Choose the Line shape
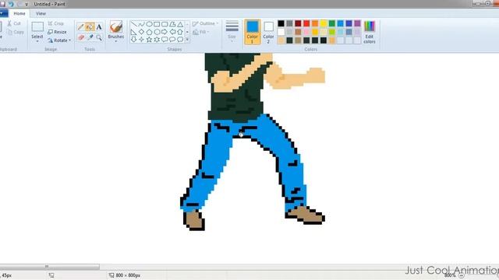The image size is (499, 280). pyautogui.click(x=133, y=24)
